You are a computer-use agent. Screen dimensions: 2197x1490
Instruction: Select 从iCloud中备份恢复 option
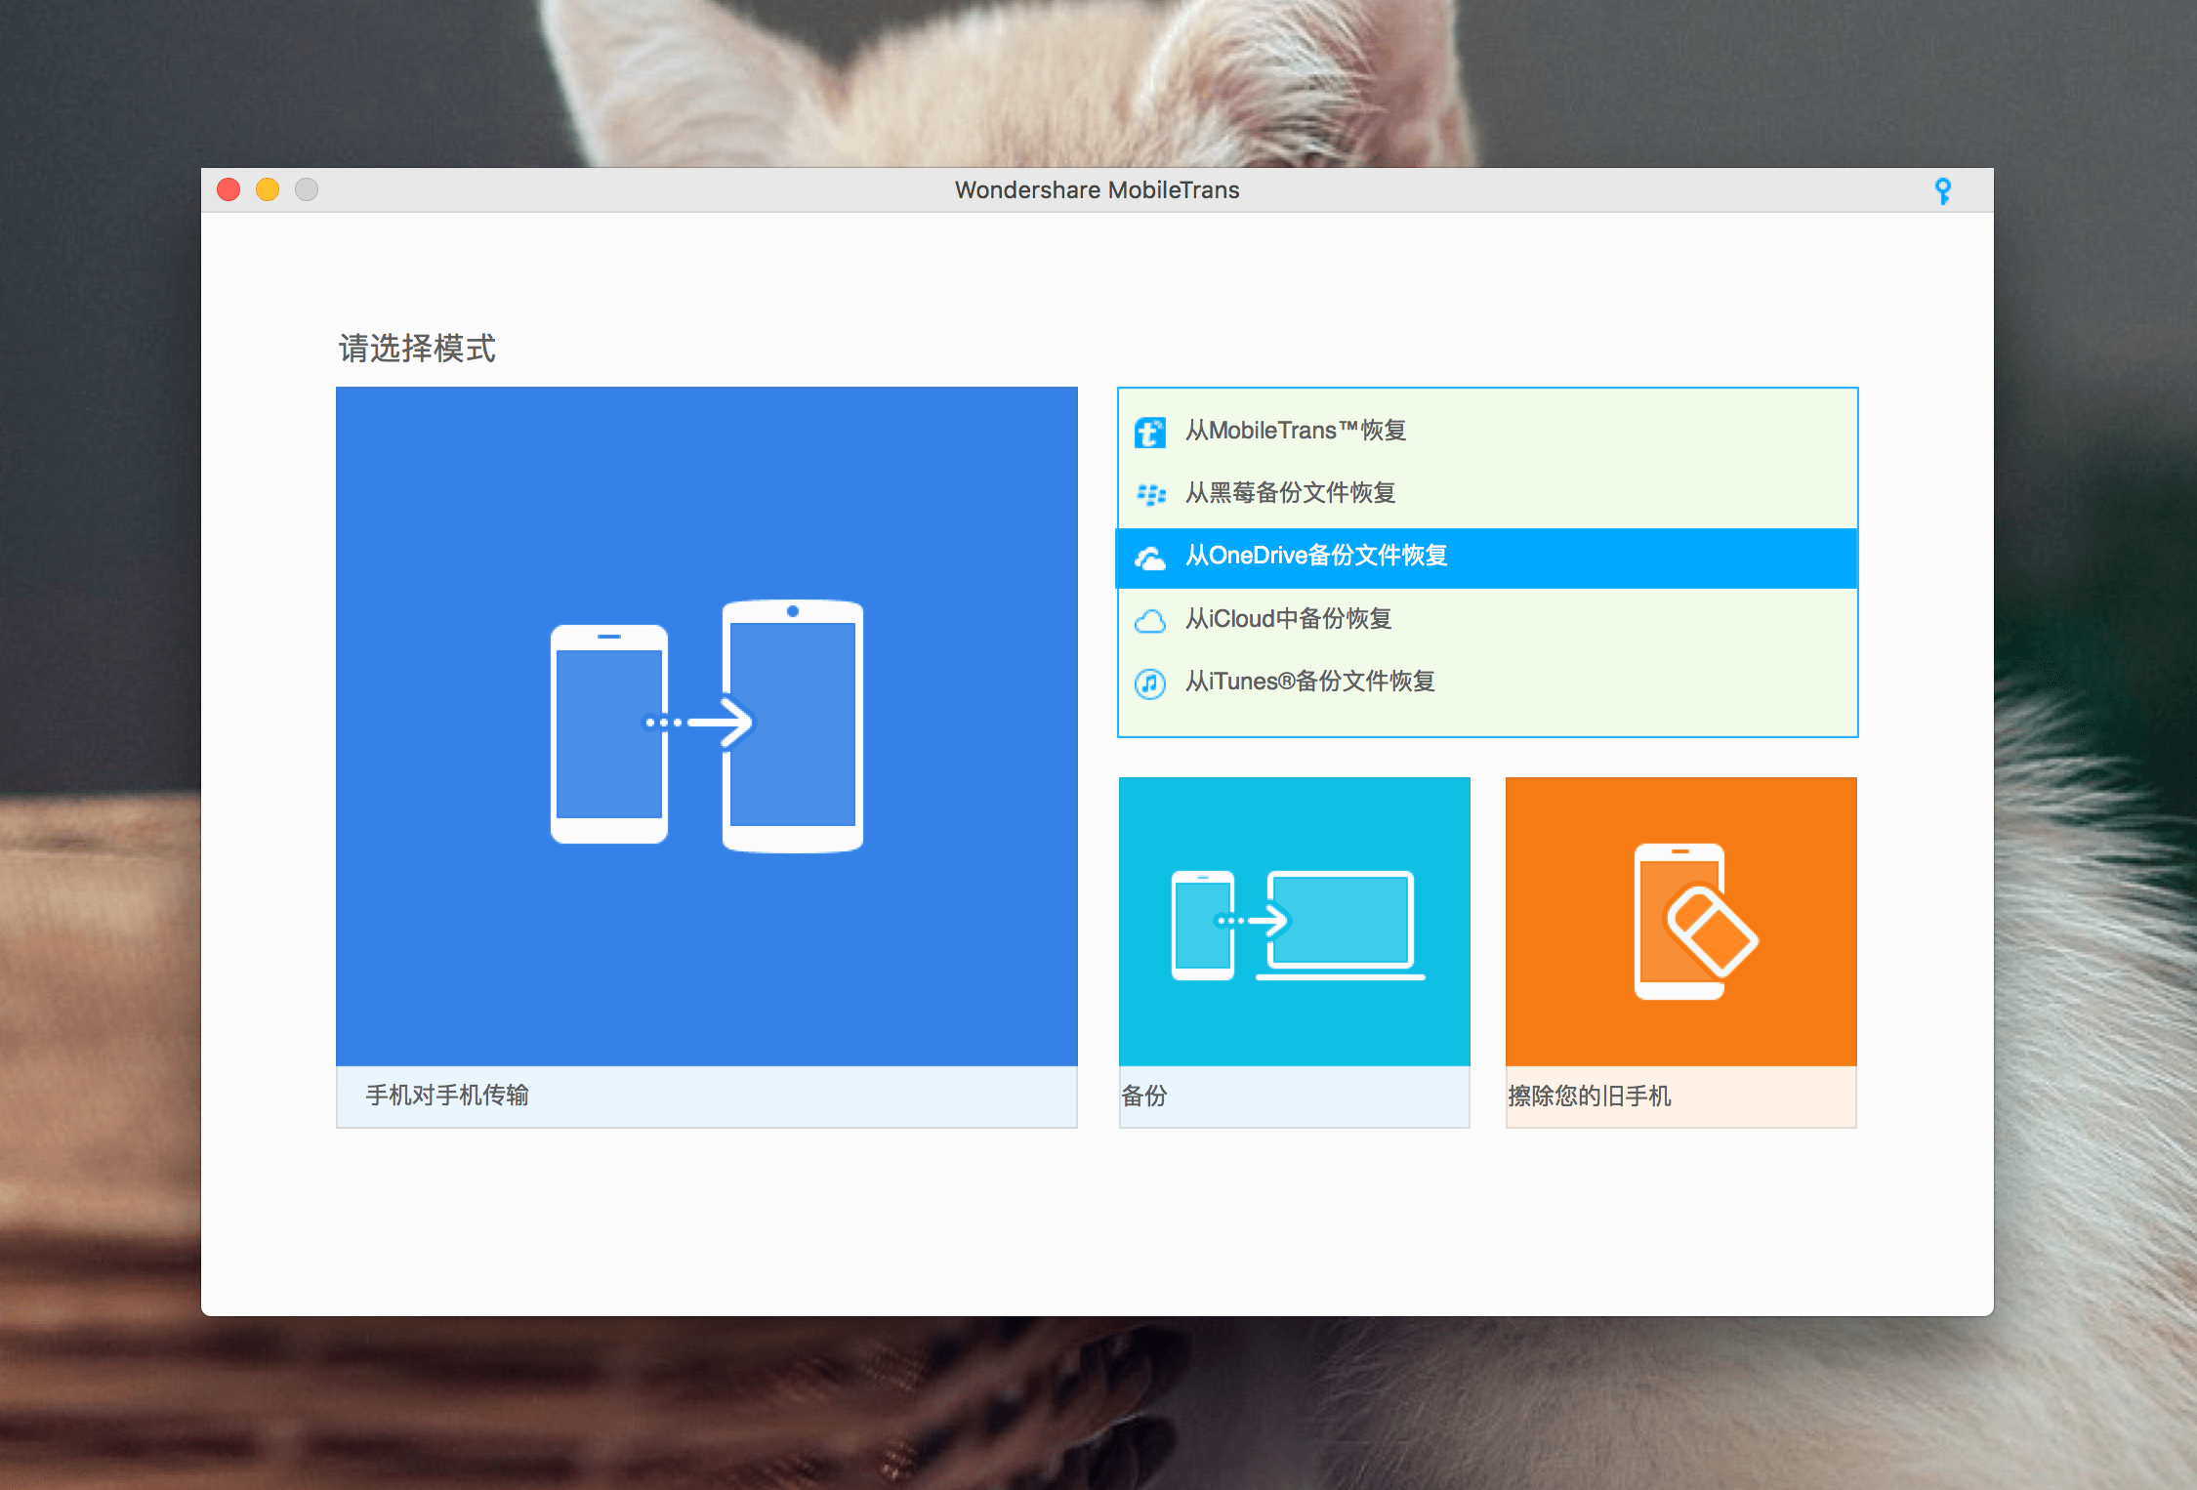click(1487, 619)
